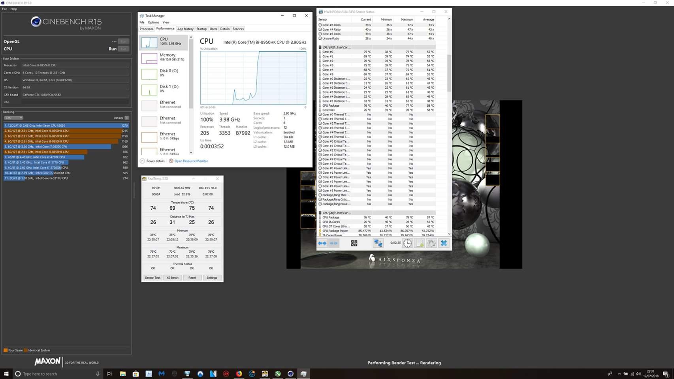Click the HWiNFO blue X close sensors icon
Viewport: 674px width, 379px height.
[444, 243]
